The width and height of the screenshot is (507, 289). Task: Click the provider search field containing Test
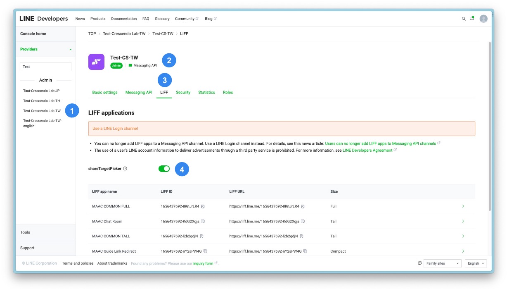click(46, 67)
